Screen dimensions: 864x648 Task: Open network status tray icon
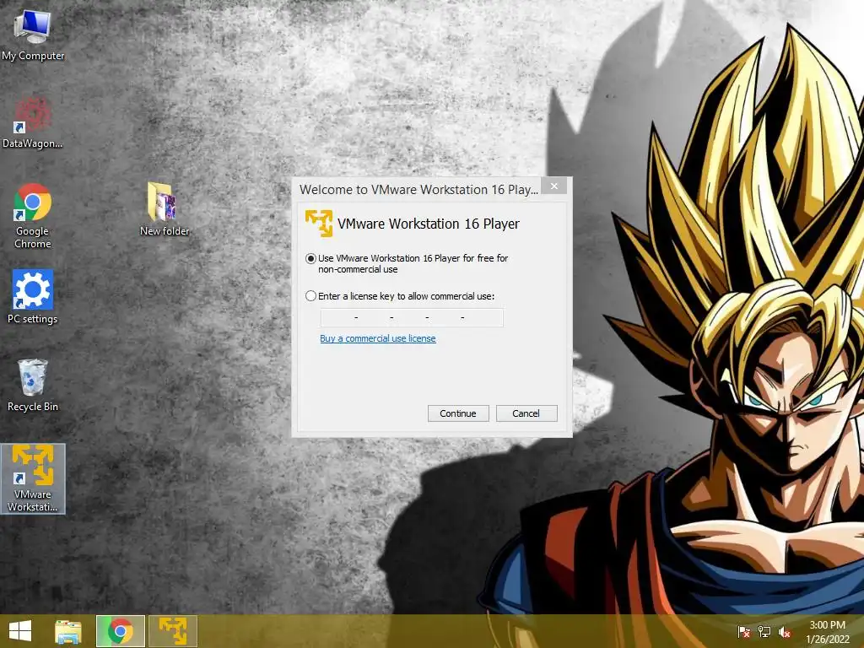click(764, 631)
